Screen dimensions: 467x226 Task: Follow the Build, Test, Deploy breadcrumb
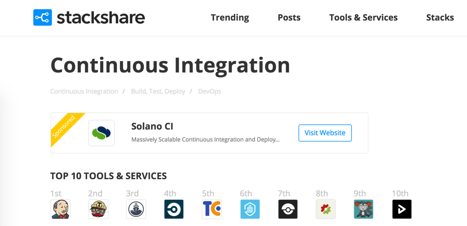pos(158,91)
